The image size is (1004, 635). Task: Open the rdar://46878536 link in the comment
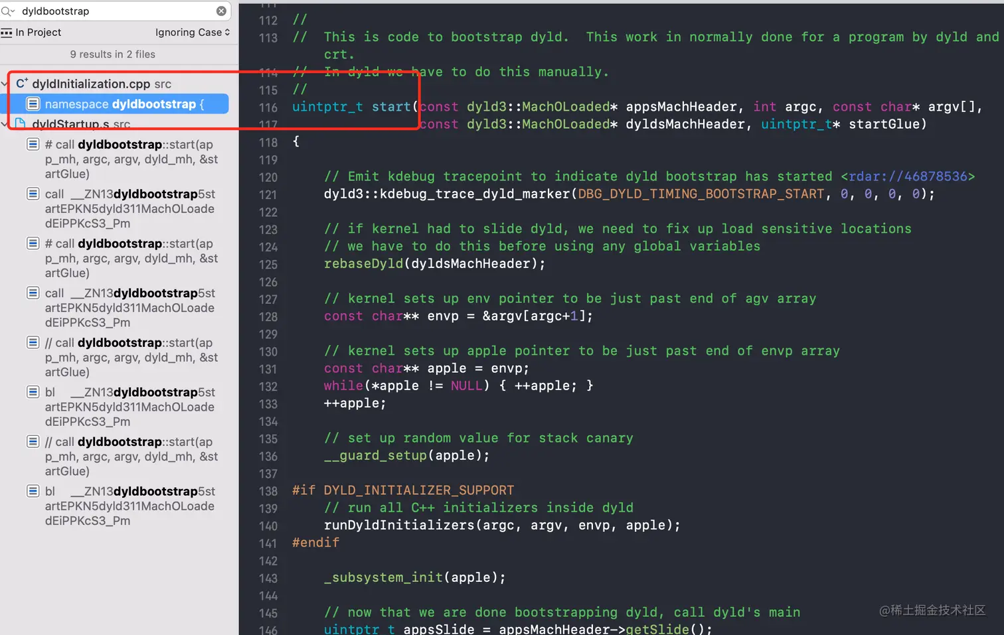pyautogui.click(x=908, y=176)
